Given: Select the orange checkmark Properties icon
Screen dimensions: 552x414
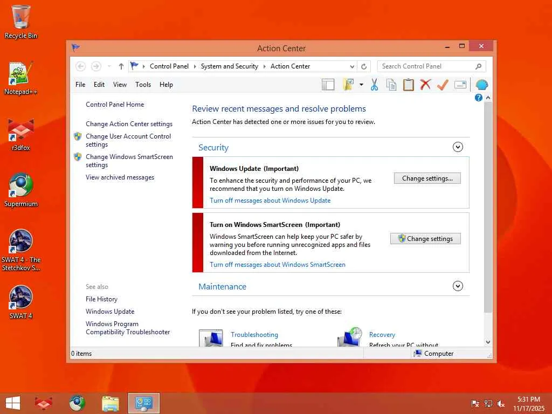Looking at the screenshot, I should (443, 85).
